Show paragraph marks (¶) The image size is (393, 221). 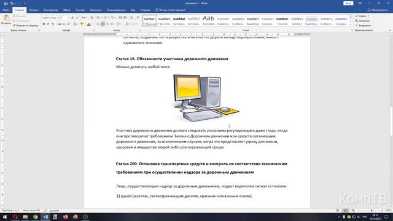(x=138, y=18)
